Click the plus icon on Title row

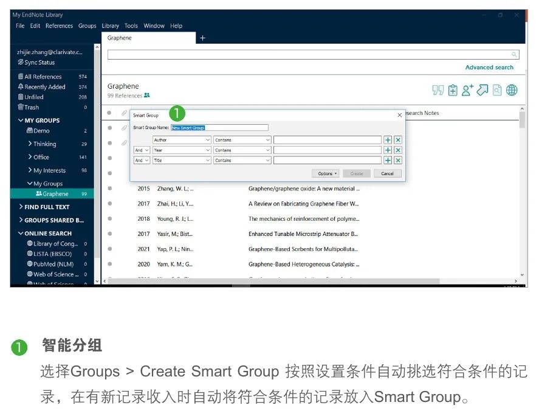click(x=388, y=161)
